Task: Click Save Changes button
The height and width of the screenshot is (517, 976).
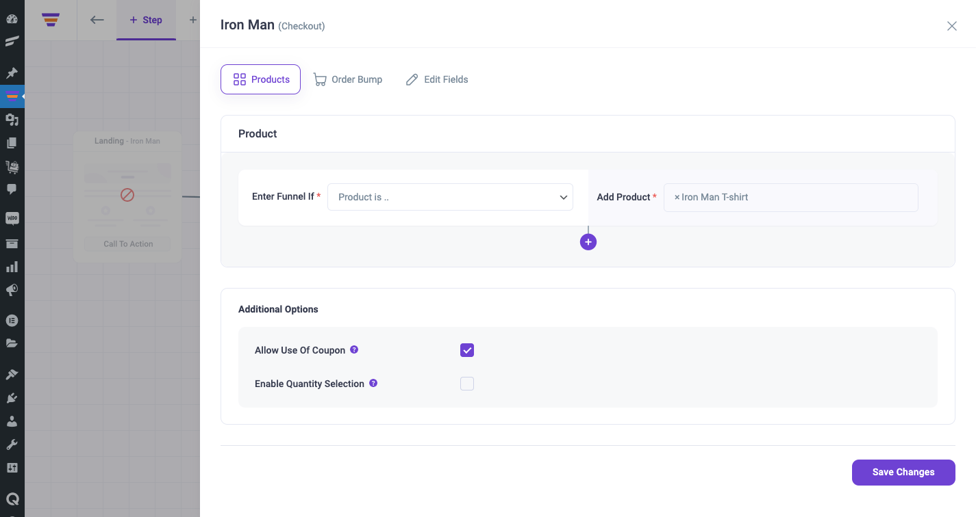Action: pos(903,473)
